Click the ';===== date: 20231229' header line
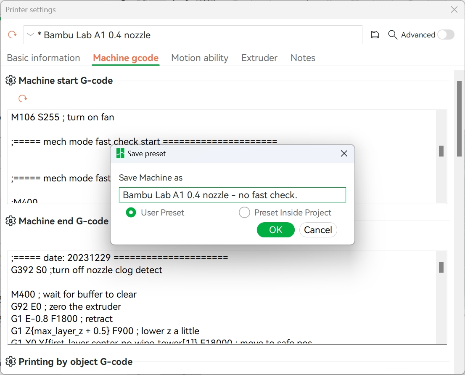The image size is (465, 375). pos(119,258)
